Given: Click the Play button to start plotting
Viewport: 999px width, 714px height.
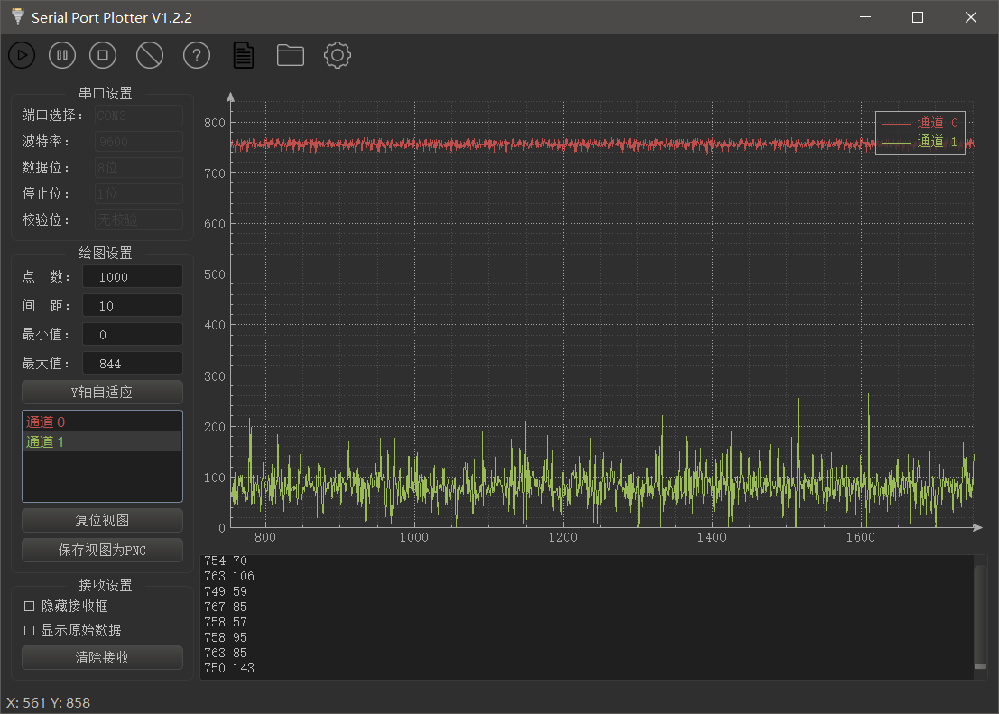Looking at the screenshot, I should pyautogui.click(x=21, y=55).
